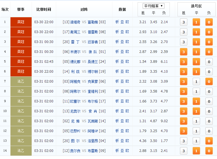Image resolution: width=217 pixels, height=159 pixels.
Task: Click the 比赛时间 column header
Action: (44, 9)
